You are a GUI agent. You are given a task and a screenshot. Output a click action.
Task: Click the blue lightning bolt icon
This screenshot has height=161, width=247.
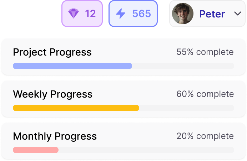(x=121, y=14)
